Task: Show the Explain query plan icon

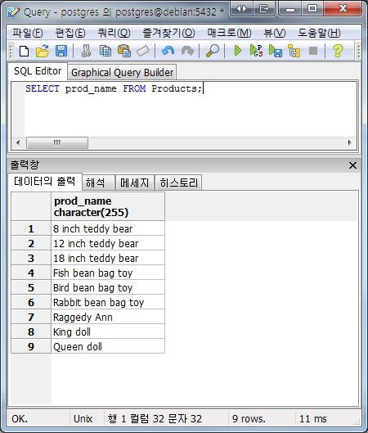Action: click(x=294, y=51)
